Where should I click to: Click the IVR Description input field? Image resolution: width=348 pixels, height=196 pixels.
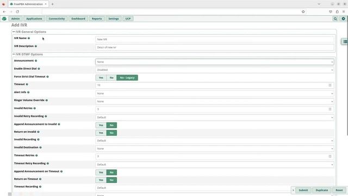coord(215,47)
